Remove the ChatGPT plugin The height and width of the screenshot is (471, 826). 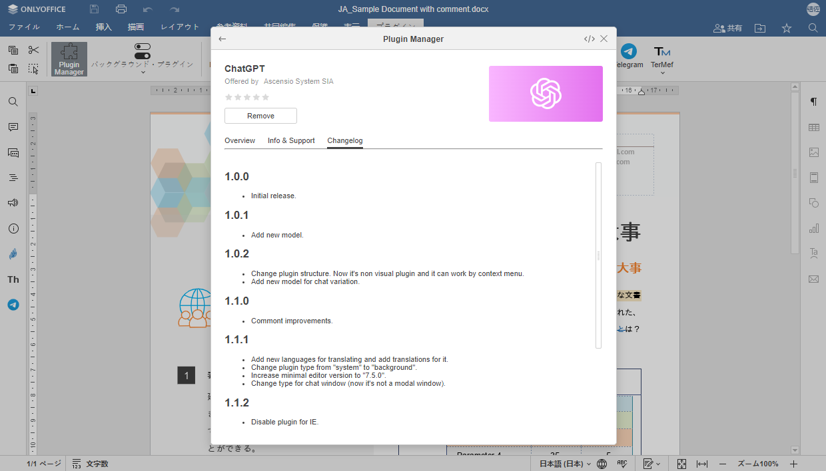(x=260, y=116)
